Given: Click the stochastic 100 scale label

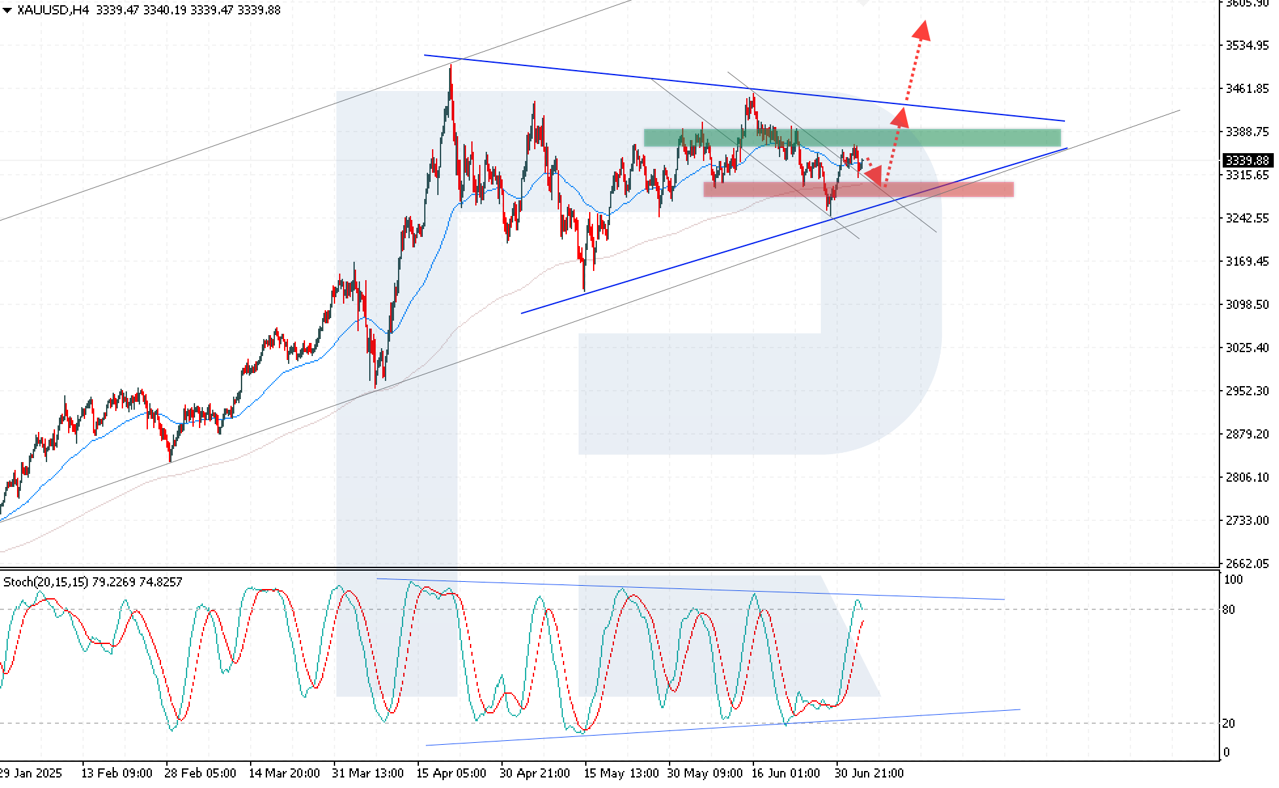Looking at the screenshot, I should coord(1233,579).
